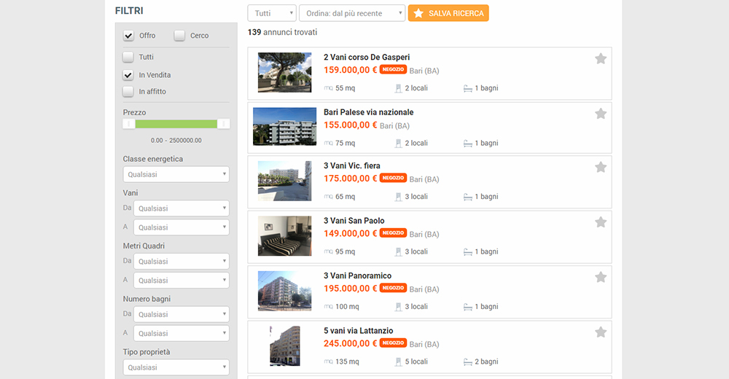The width and height of the screenshot is (729, 379).
Task: Open the 2 Vani corso De Gasperi listing title
Action: (367, 57)
